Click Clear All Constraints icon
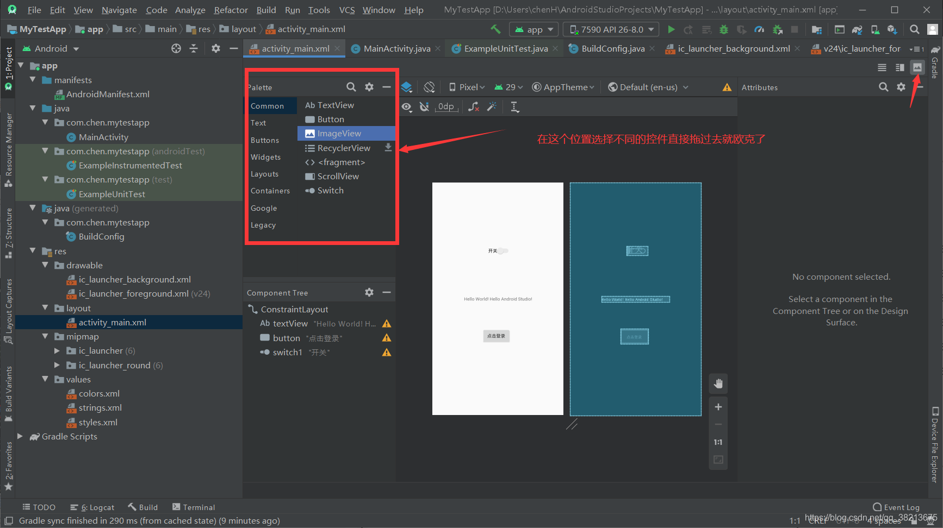 click(x=474, y=107)
